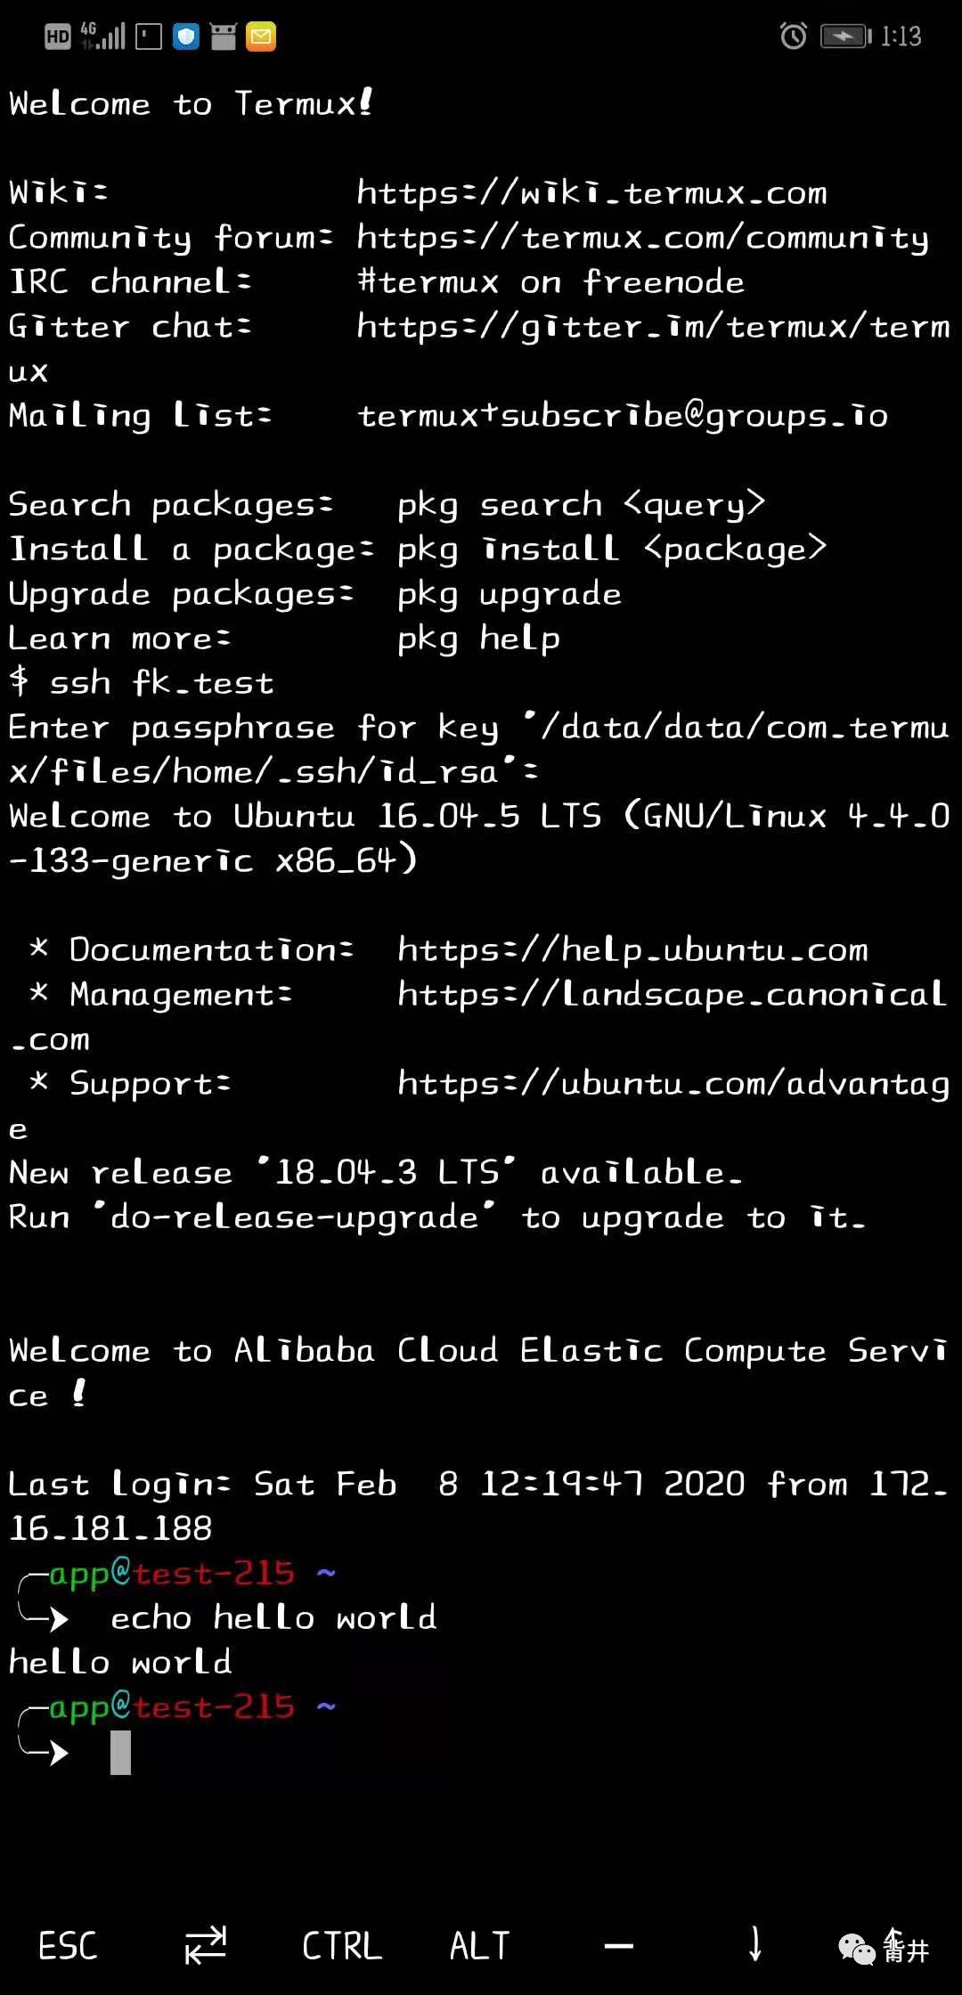The image size is (962, 1995).
Task: Tap the dash key in extra keys
Action: tap(618, 1946)
